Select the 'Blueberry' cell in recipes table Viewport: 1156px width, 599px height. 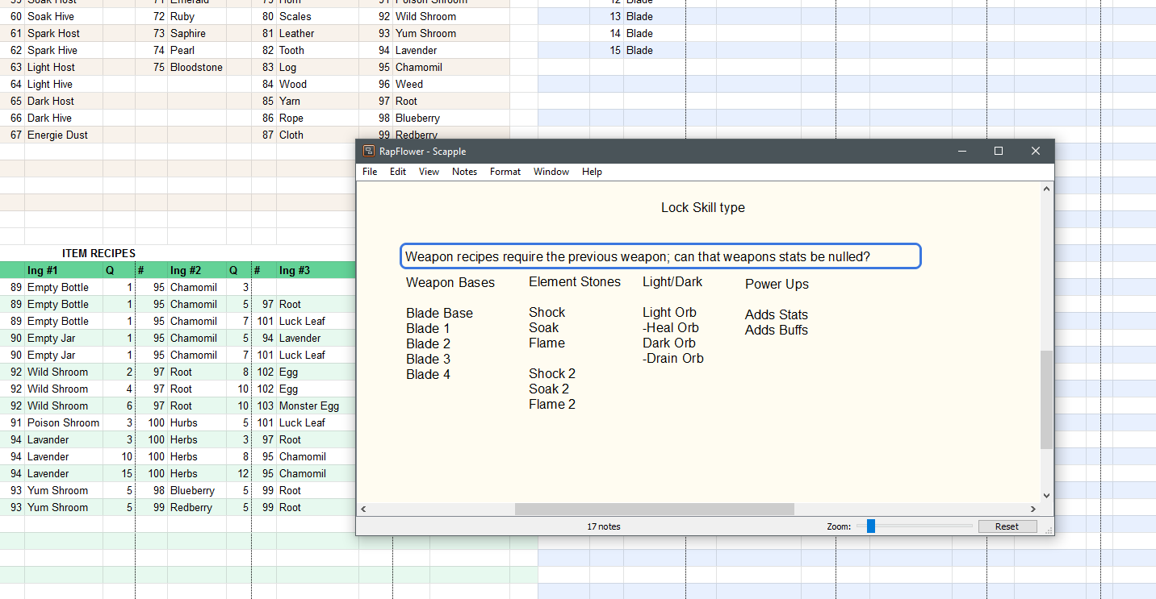pos(197,490)
